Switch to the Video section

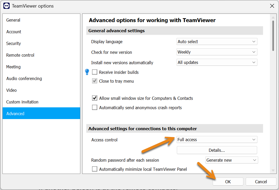tap(41, 90)
